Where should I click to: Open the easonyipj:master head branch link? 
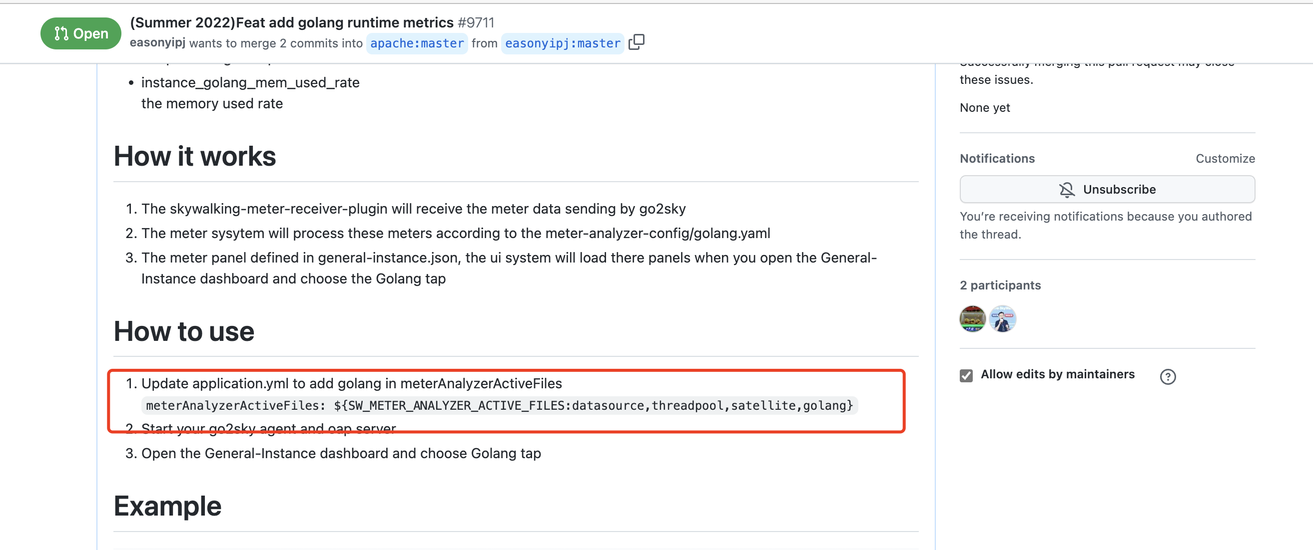coord(562,43)
